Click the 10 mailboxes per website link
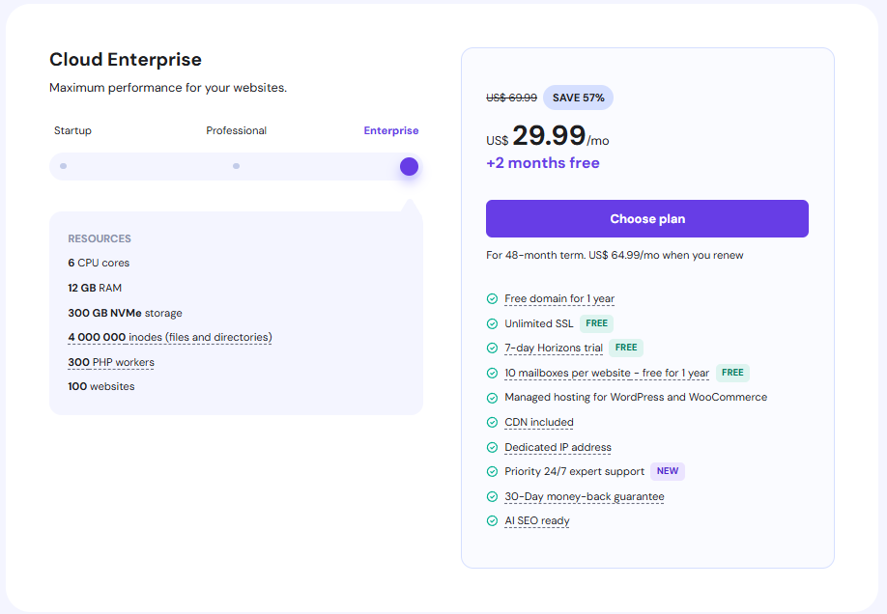This screenshot has width=887, height=614. click(607, 374)
